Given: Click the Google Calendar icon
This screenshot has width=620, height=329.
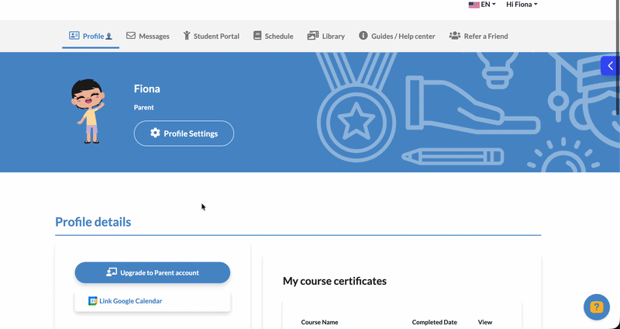Looking at the screenshot, I should pyautogui.click(x=92, y=301).
